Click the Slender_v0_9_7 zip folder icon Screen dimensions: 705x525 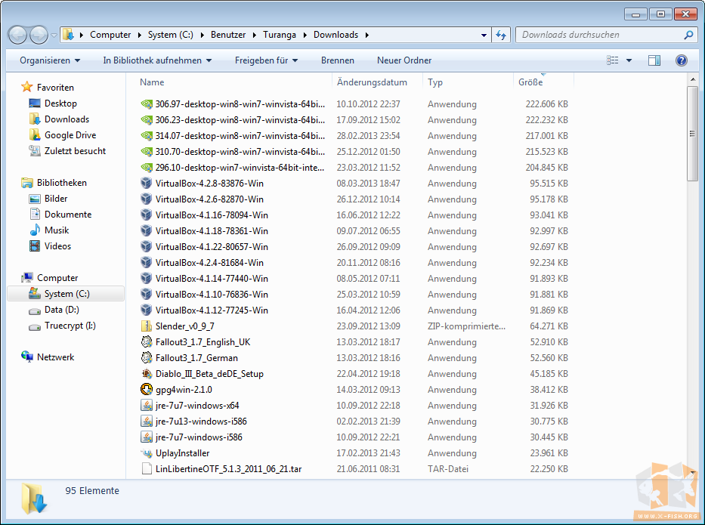coord(146,326)
